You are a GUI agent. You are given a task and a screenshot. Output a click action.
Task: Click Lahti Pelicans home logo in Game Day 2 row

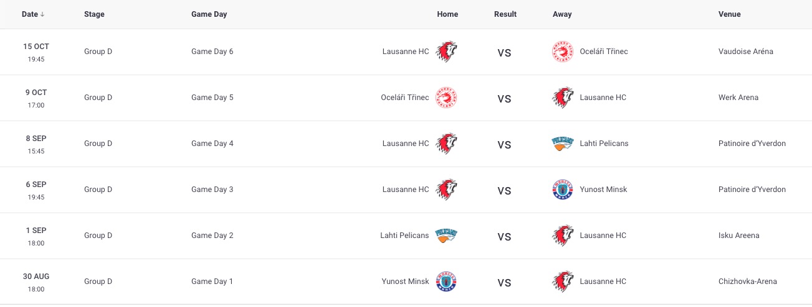pos(446,236)
